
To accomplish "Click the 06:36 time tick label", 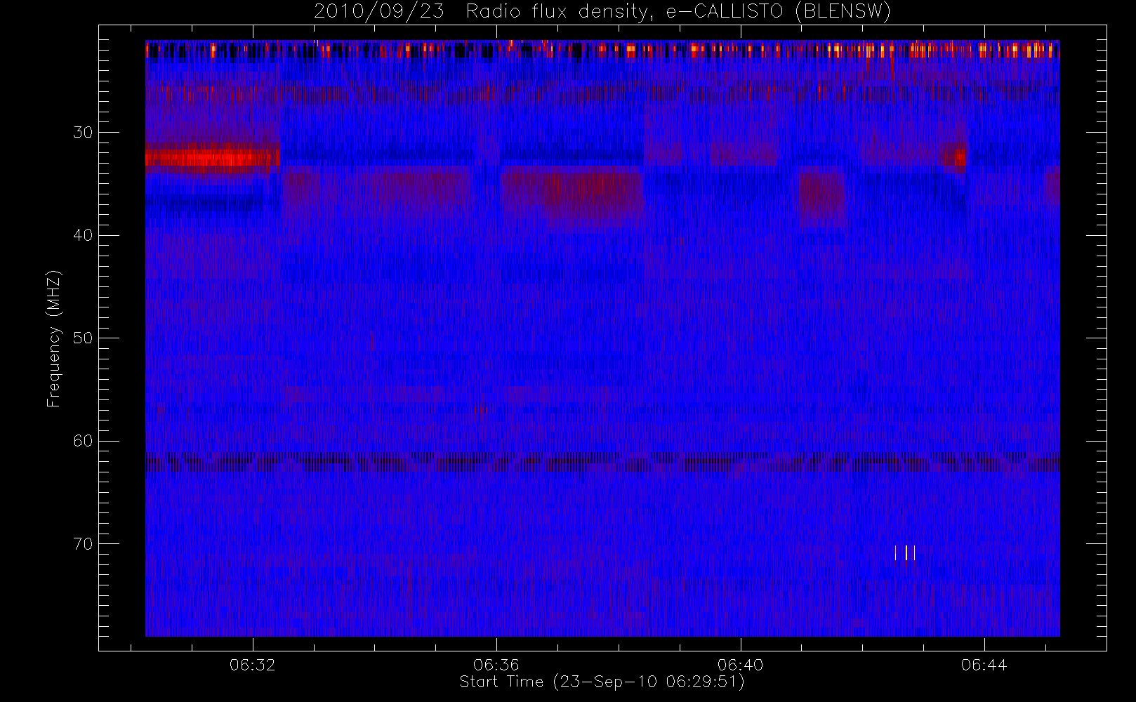I will click(x=496, y=665).
